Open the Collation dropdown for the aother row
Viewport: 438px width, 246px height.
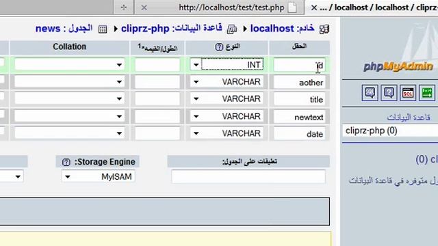70,82
